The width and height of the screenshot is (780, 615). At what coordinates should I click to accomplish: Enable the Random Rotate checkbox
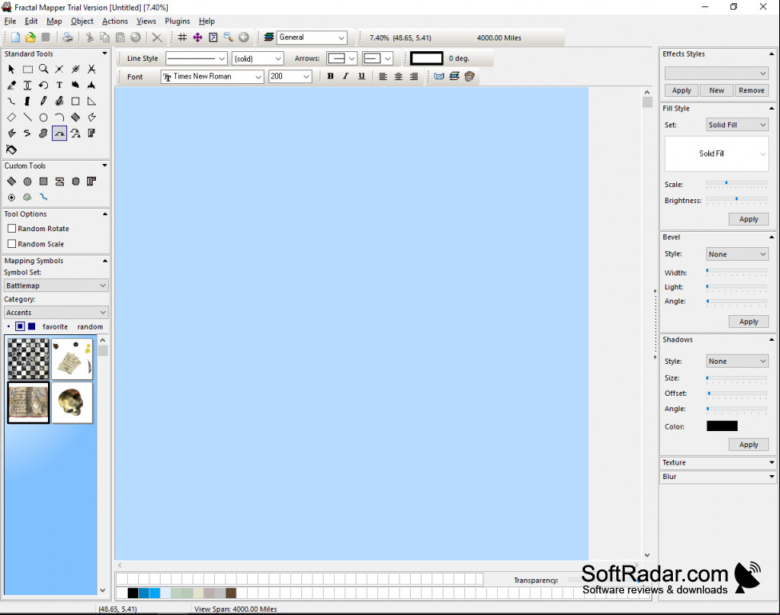point(12,229)
